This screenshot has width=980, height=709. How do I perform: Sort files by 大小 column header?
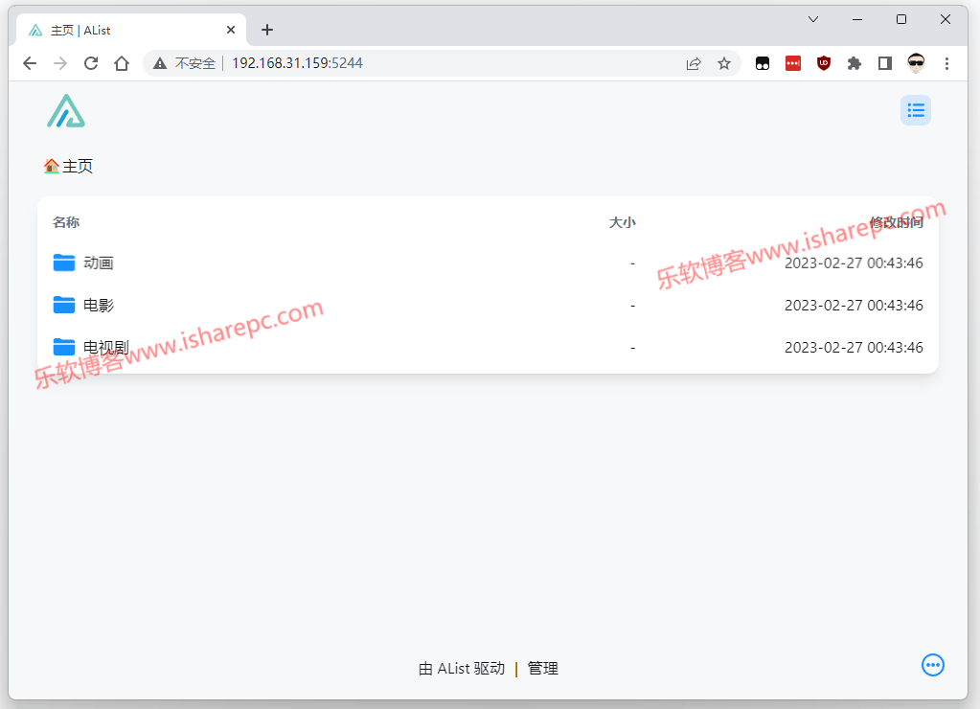coord(622,222)
